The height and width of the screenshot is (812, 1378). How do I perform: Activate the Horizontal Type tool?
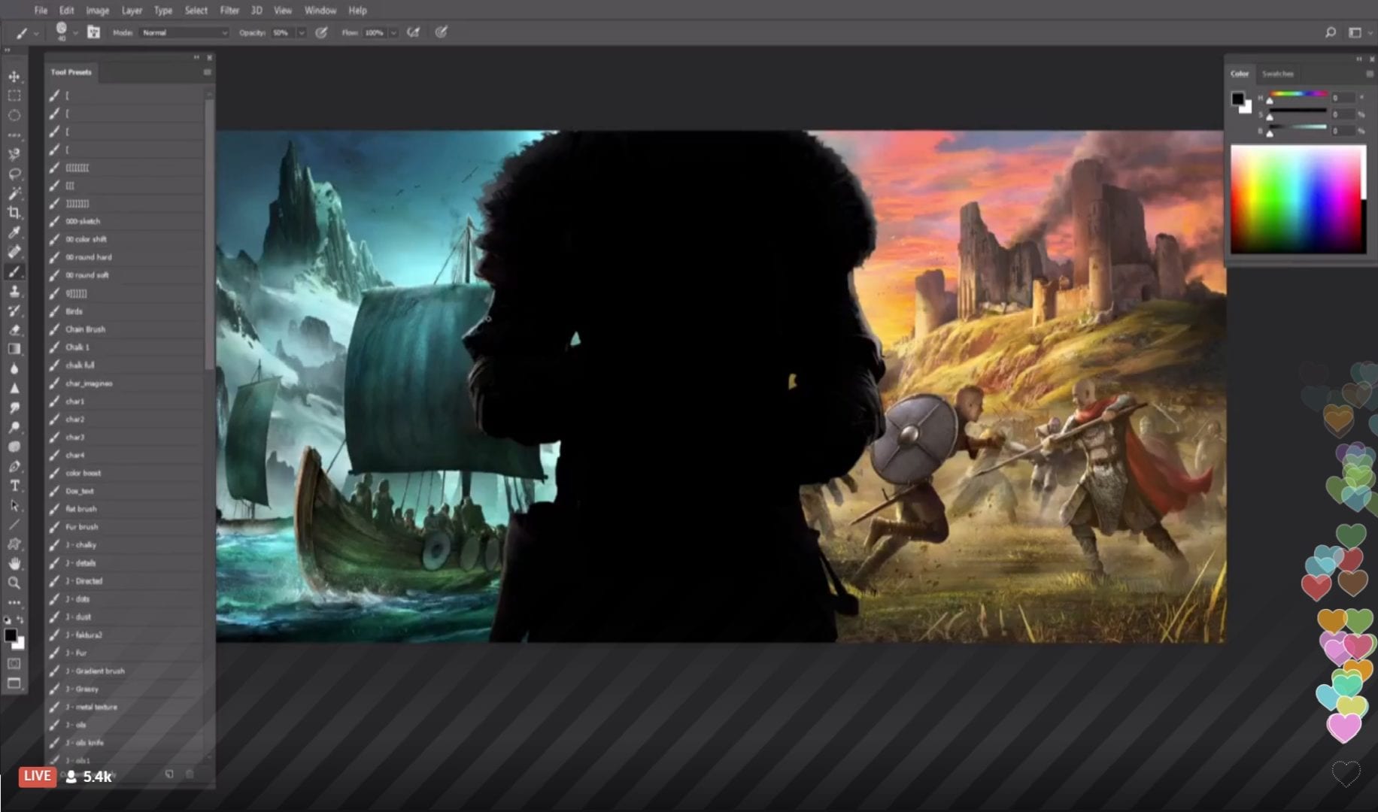[x=14, y=486]
